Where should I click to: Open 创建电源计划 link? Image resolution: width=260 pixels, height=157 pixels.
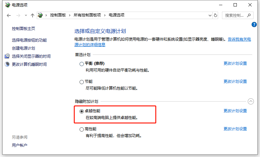pos(24,48)
